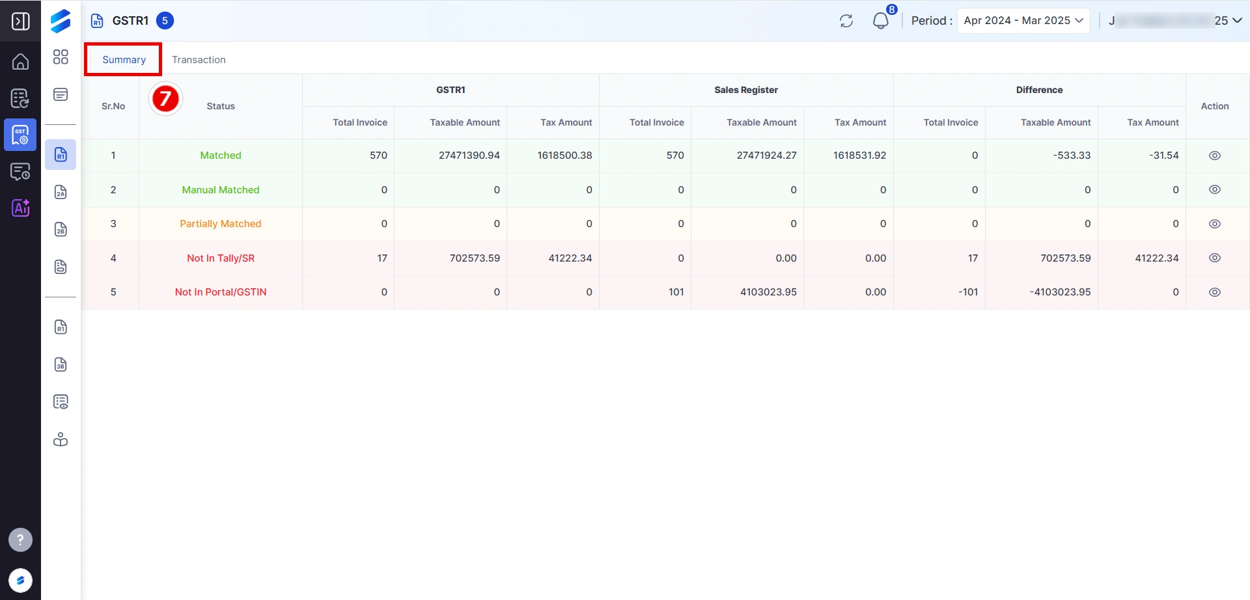
Task: Open the four-squares dashboard grid icon
Action: pos(61,57)
